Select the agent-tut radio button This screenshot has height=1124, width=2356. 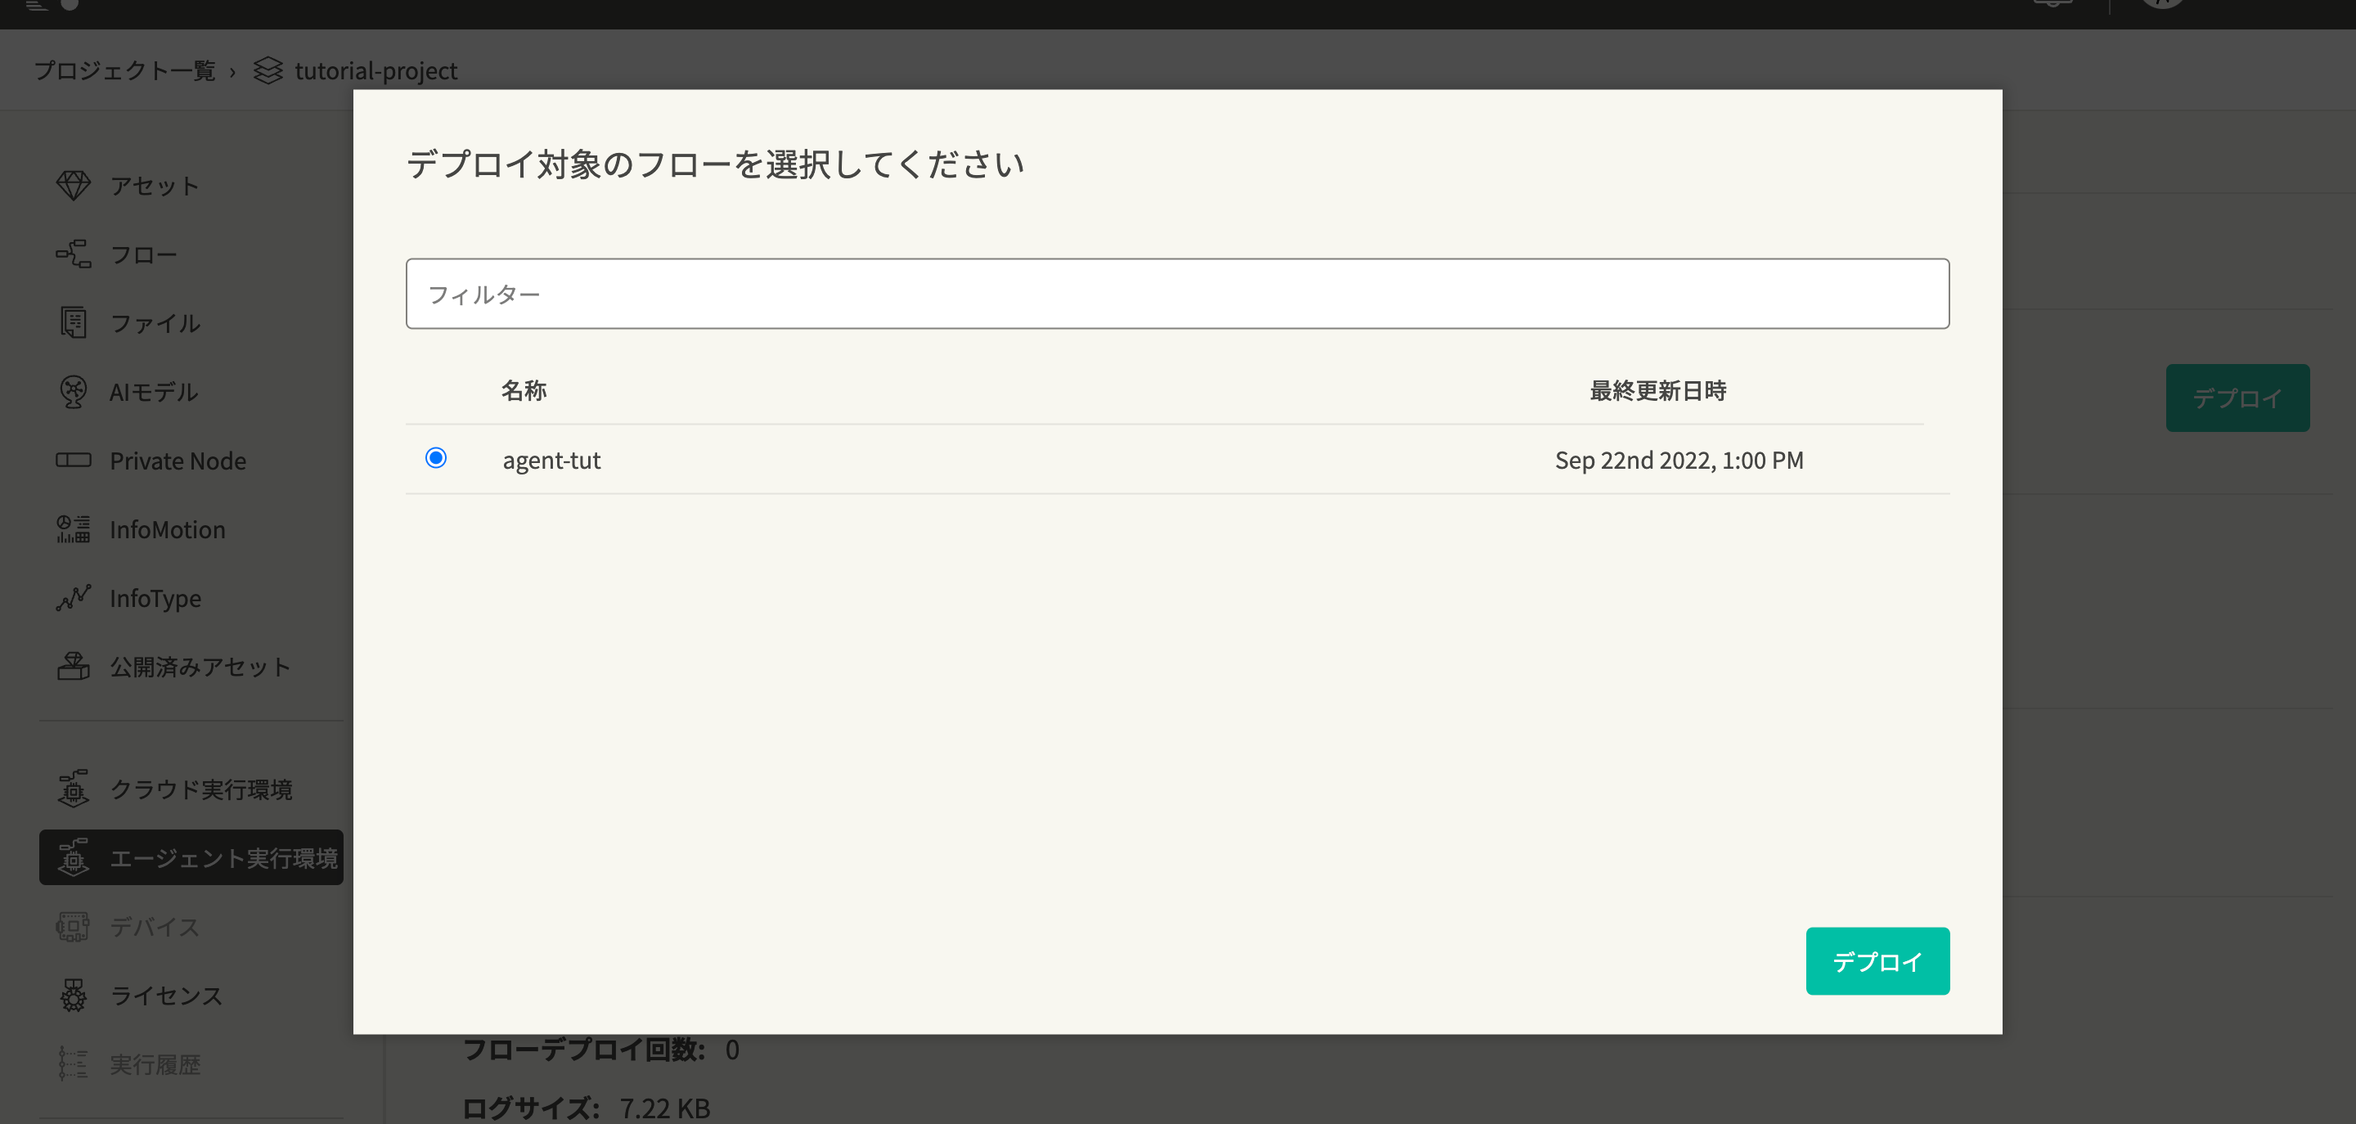coord(436,457)
